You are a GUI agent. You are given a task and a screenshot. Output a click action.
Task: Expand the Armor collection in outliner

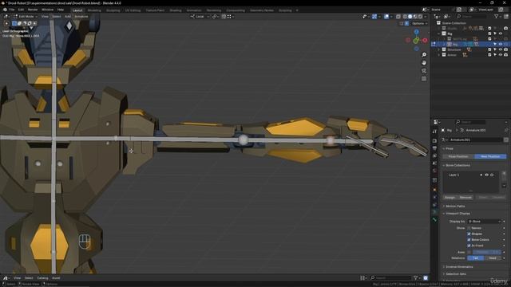(439, 55)
